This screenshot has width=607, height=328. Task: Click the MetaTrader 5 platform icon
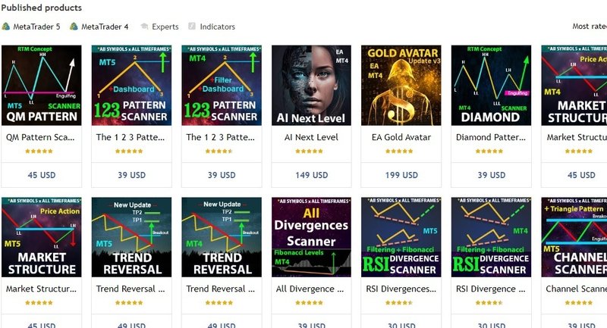point(6,27)
